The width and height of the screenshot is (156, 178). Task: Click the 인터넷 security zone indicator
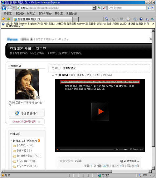pos(104,175)
